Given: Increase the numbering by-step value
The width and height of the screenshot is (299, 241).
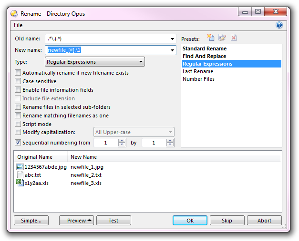Looking at the screenshot, I should [x=170, y=141].
